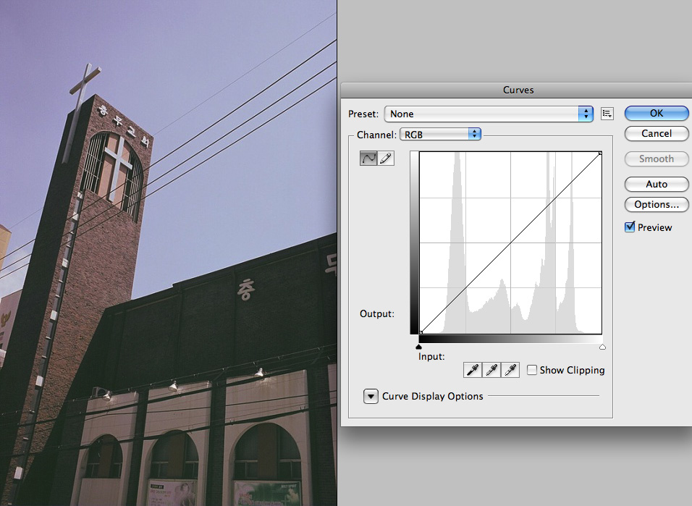Select the pencil draw-curve tool
Image resolution: width=692 pixels, height=506 pixels.
click(x=386, y=159)
